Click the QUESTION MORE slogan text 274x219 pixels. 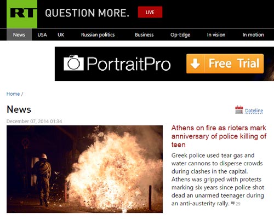[87, 13]
